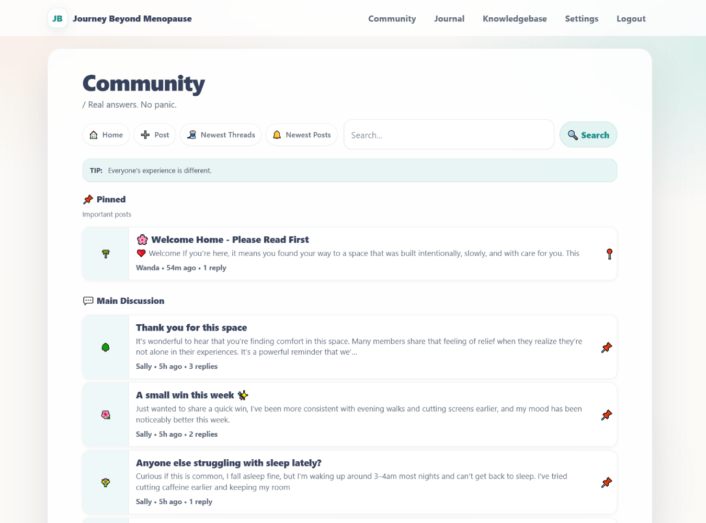Click the pink flower avatar icon
The image size is (706, 523).
point(106,415)
